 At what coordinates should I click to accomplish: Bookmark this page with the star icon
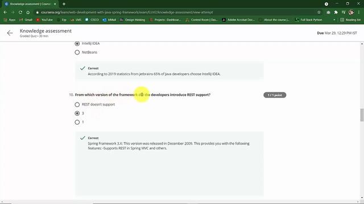tap(319, 12)
